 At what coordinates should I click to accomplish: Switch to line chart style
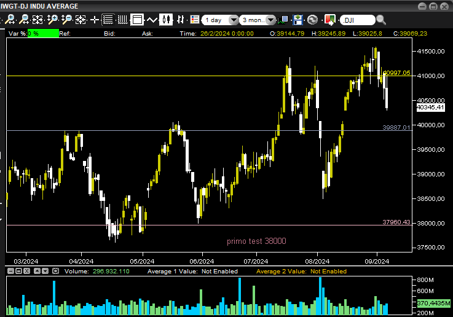coord(152,20)
